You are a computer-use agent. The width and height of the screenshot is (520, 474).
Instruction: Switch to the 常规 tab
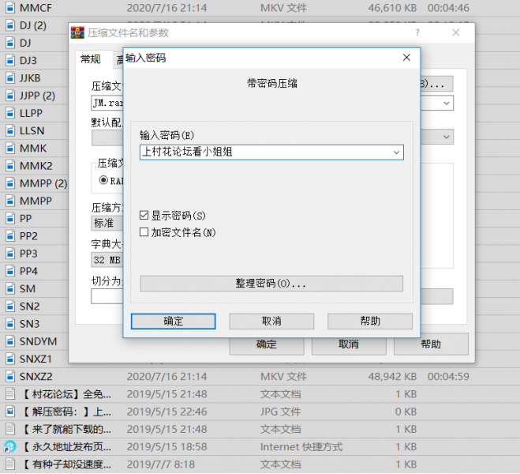click(91, 59)
